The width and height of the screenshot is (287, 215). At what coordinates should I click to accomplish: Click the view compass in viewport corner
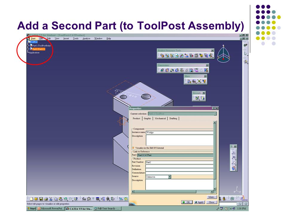[223, 54]
